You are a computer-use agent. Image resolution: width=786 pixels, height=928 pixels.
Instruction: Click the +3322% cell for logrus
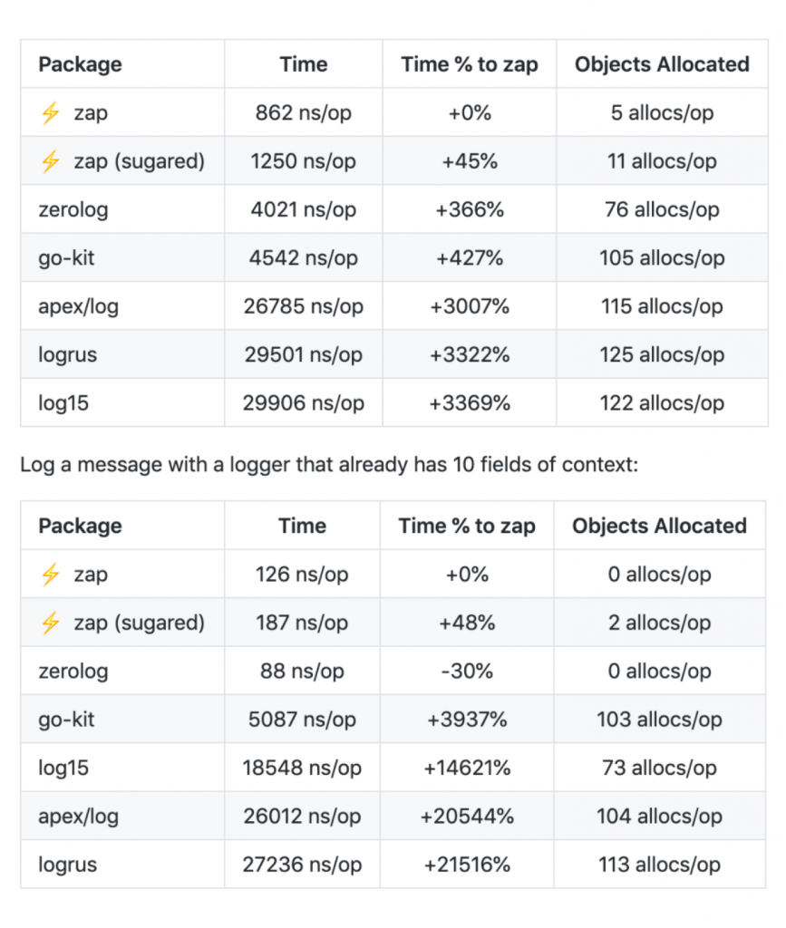pos(469,354)
